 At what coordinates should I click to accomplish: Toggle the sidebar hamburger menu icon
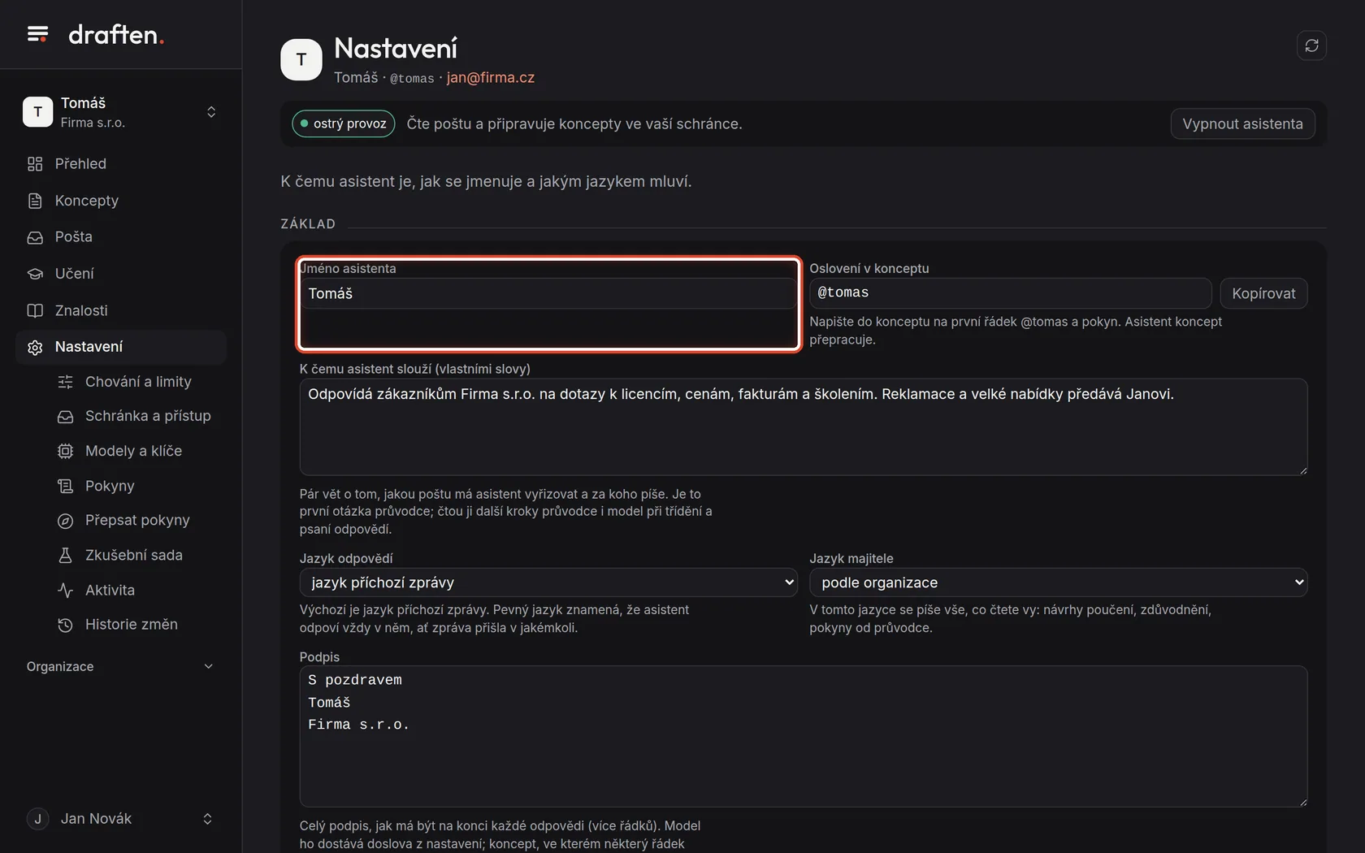coord(37,34)
